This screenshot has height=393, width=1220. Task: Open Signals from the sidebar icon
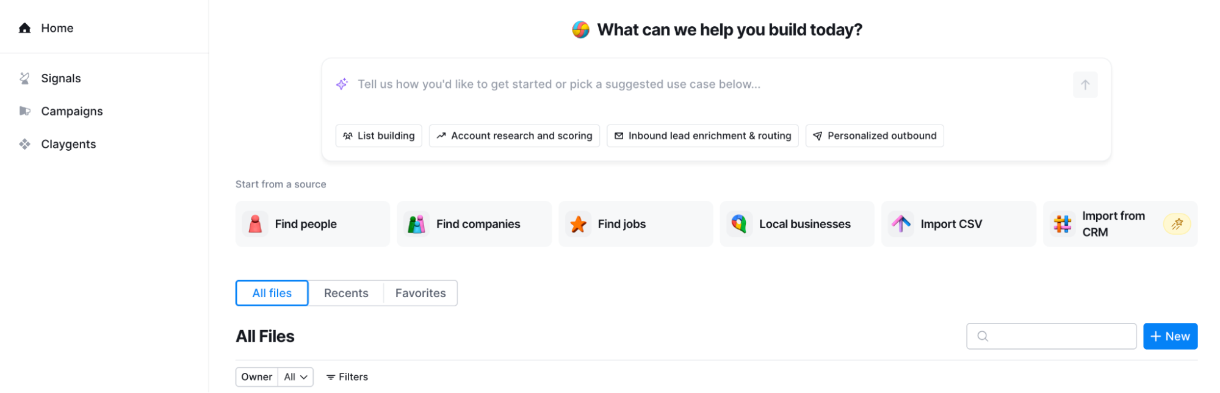(x=25, y=78)
